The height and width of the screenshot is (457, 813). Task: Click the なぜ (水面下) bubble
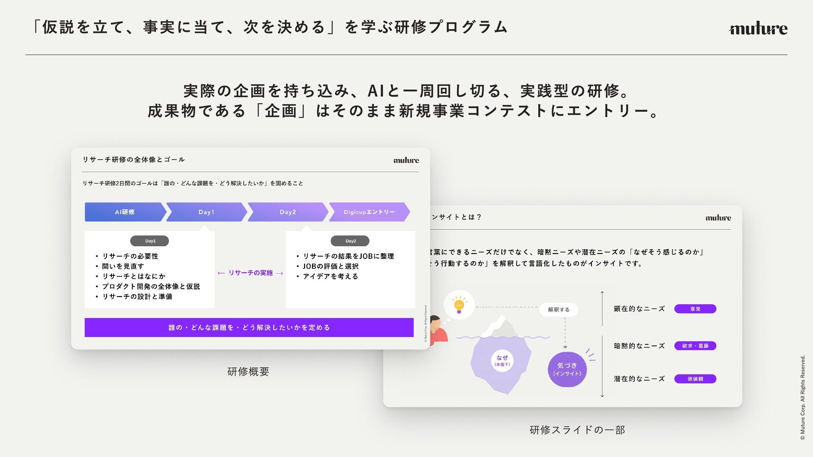coord(502,361)
